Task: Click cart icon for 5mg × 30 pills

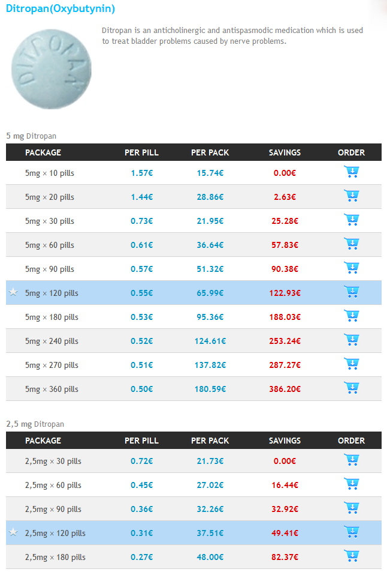Action: (351, 220)
